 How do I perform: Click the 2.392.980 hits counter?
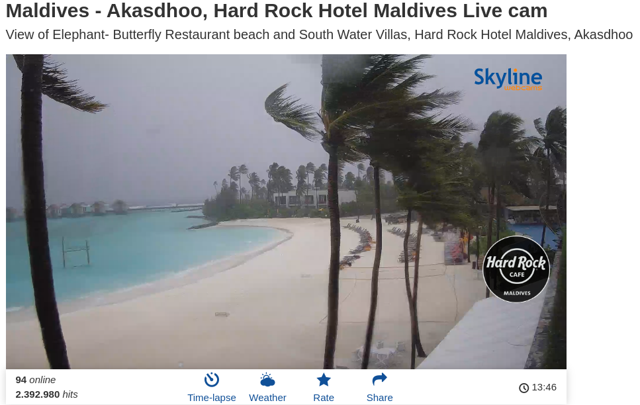[46, 394]
